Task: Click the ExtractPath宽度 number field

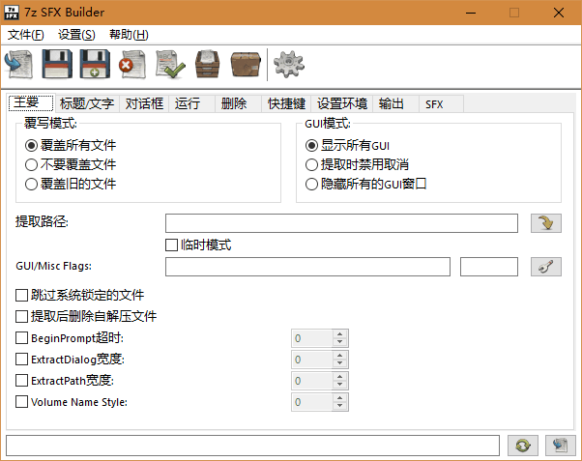Action: tap(311, 381)
